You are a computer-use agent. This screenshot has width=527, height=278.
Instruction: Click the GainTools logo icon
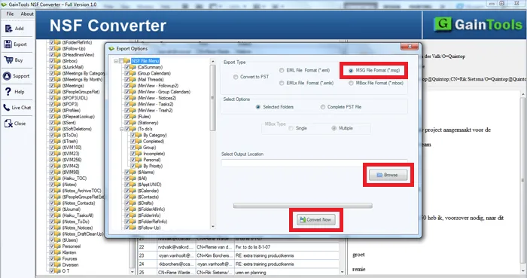coord(443,24)
